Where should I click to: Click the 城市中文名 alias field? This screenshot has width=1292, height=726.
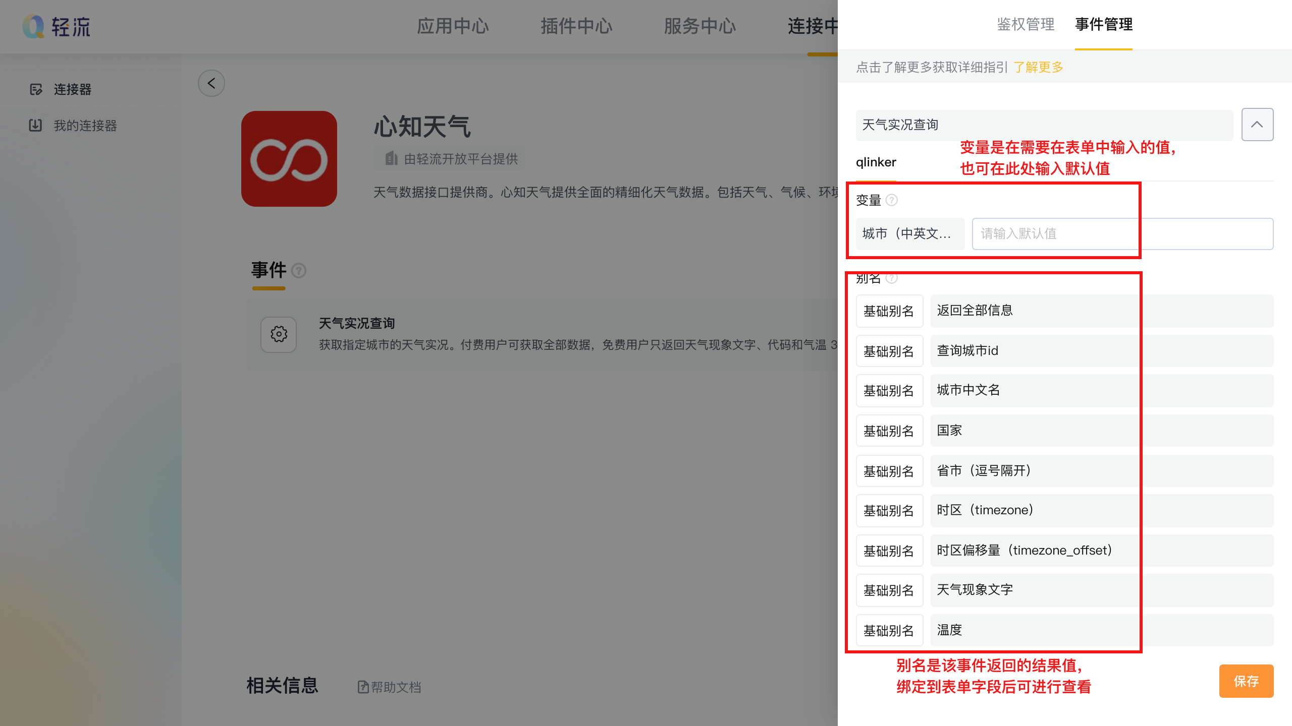click(1102, 390)
